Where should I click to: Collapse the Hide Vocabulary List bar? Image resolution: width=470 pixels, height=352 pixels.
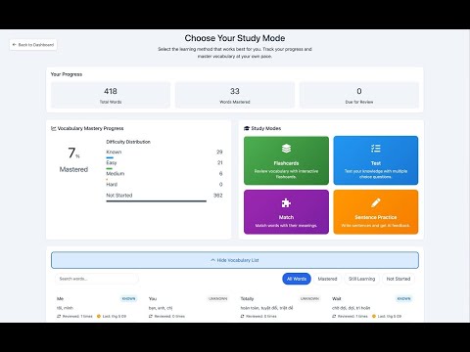[x=235, y=260]
